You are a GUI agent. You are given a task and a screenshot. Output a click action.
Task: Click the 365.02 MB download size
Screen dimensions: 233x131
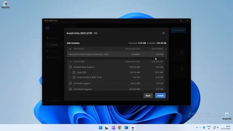[134, 67]
